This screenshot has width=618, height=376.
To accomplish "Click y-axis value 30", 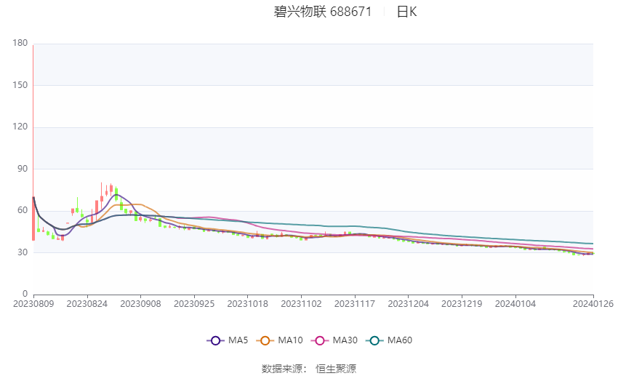I will (x=23, y=252).
